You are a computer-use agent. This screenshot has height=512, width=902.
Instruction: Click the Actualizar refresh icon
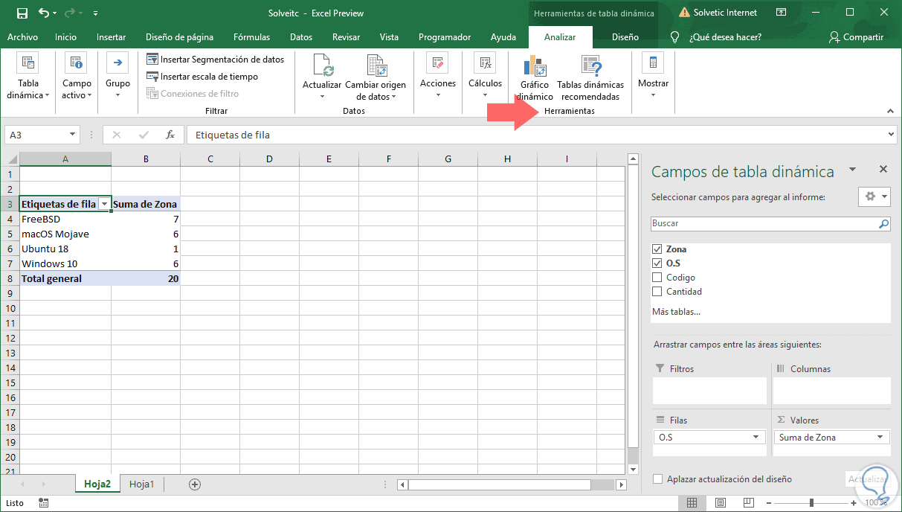coord(323,67)
